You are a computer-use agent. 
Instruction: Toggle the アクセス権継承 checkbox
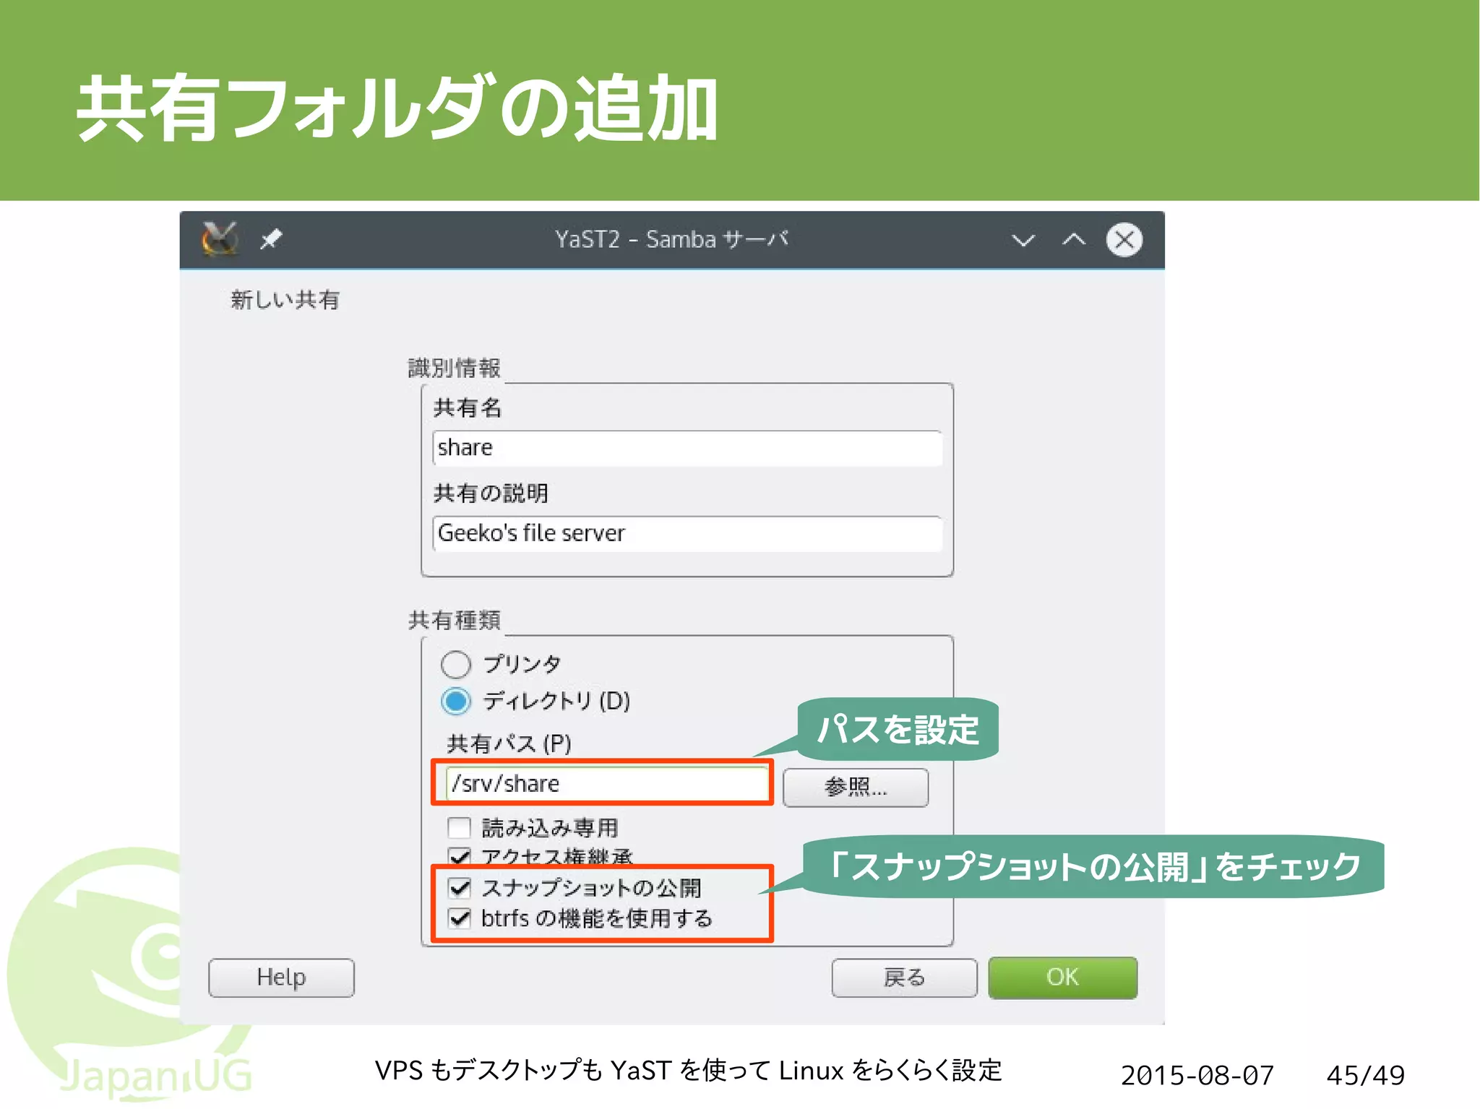[x=459, y=856]
